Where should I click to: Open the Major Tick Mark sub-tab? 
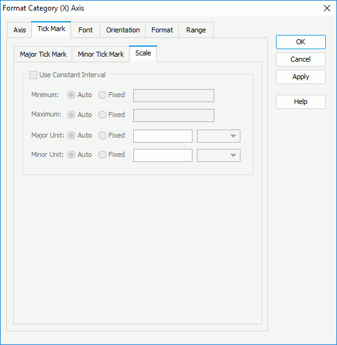tap(43, 54)
